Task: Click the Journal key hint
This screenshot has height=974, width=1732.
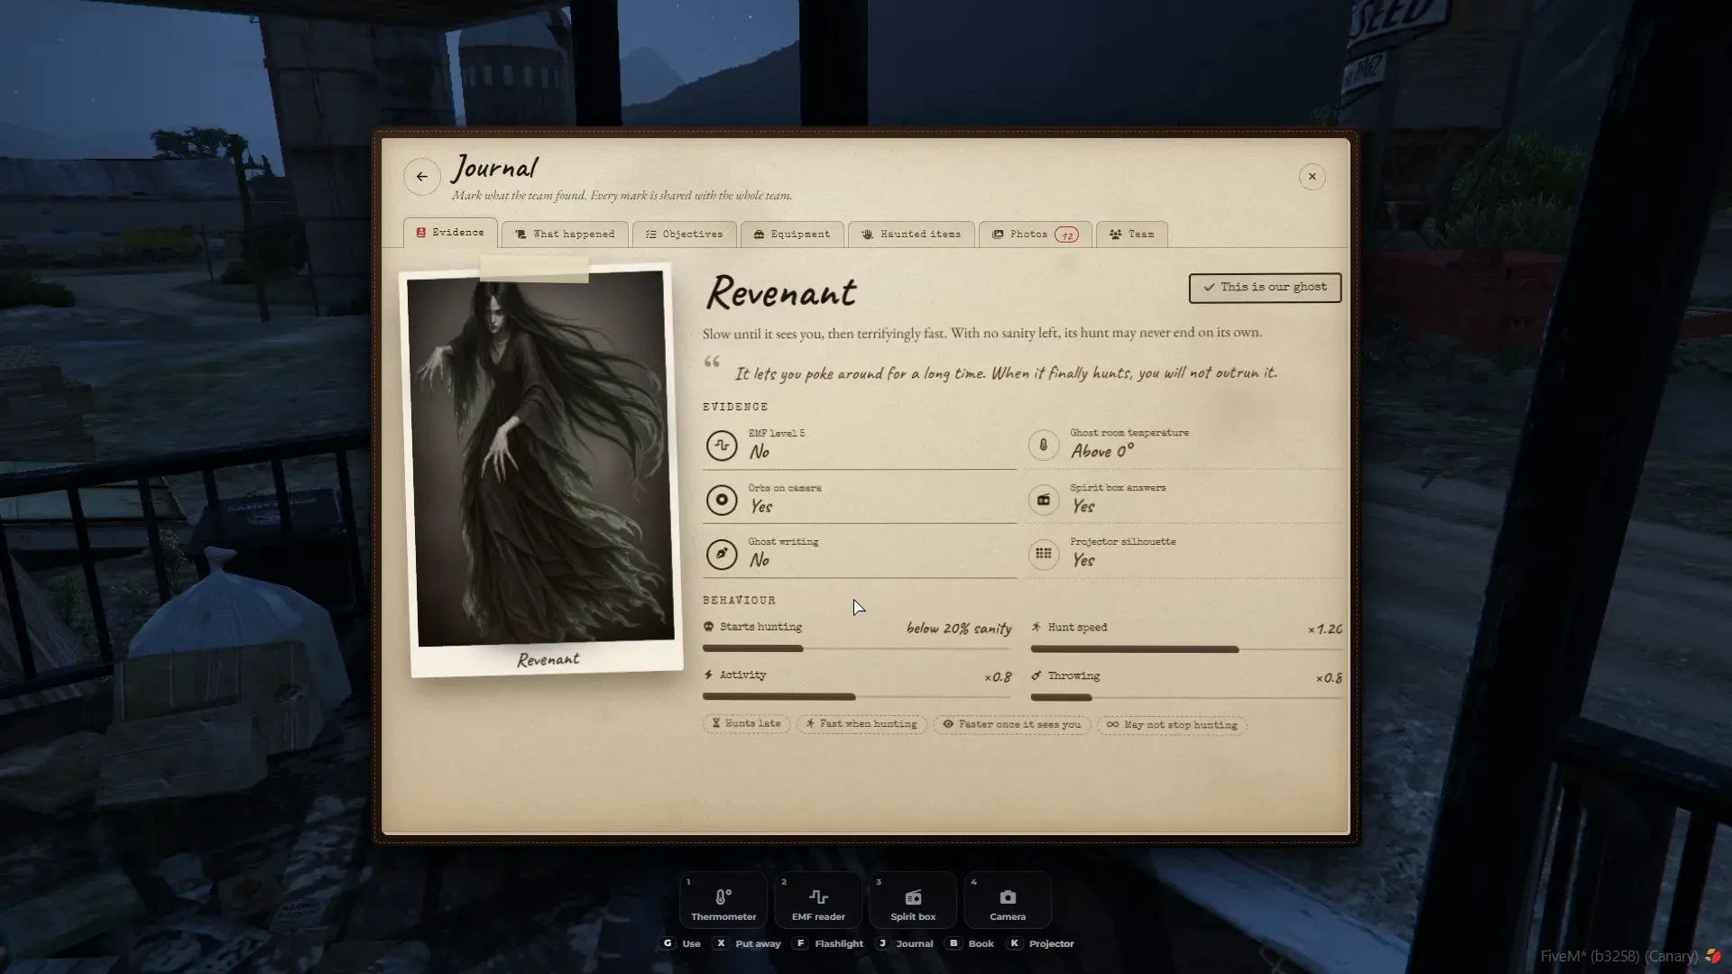Action: pos(905,943)
